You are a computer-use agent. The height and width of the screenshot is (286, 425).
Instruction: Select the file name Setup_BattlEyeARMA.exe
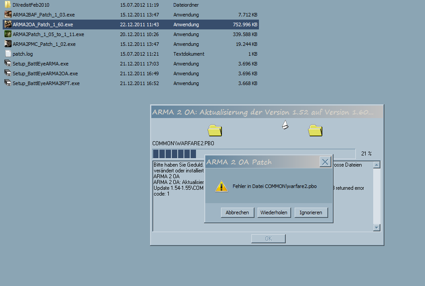click(40, 64)
